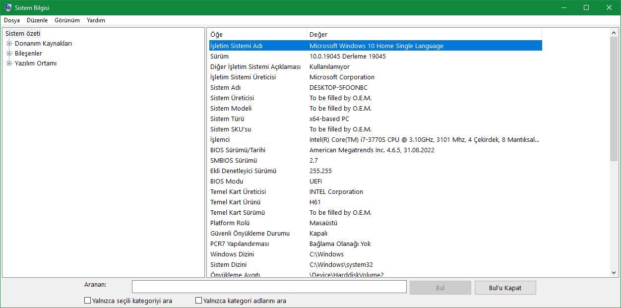The width and height of the screenshot is (621, 308).
Task: Click the Öğe column header
Action: point(257,34)
